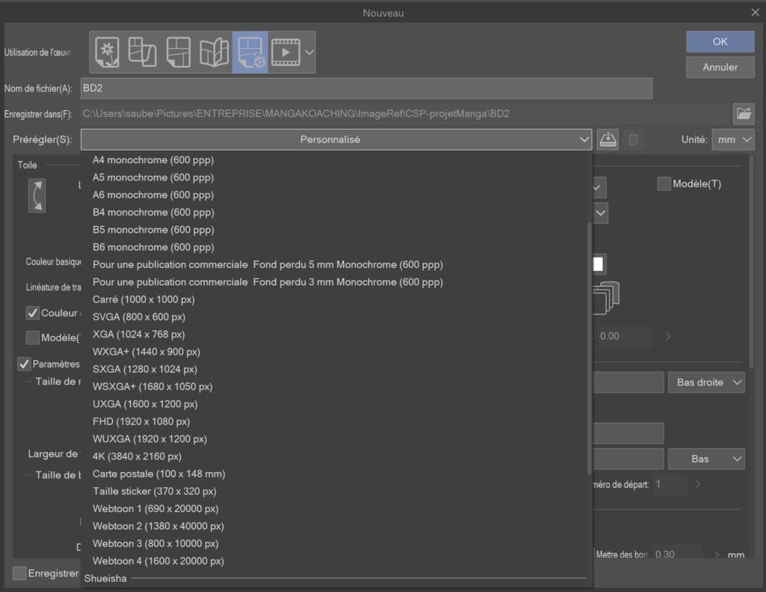The height and width of the screenshot is (592, 766).
Task: Close the Nouveau dialog
Action: (756, 13)
